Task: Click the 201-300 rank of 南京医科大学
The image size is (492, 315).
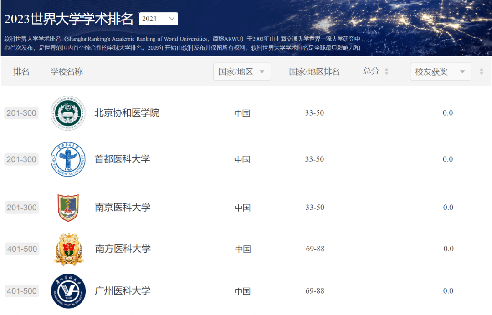Action: click(22, 208)
